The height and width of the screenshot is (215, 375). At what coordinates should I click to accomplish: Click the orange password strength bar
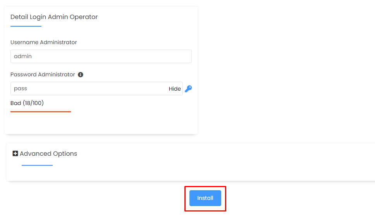point(41,112)
